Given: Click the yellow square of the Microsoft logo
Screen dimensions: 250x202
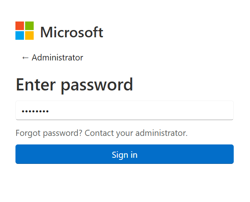Looking at the screenshot, I should (x=30, y=35).
